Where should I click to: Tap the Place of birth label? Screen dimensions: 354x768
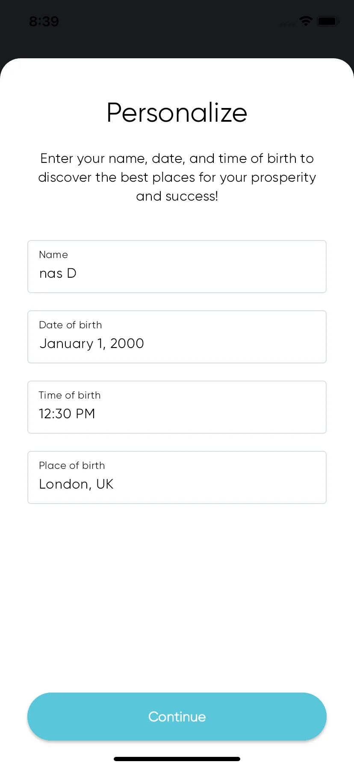(x=72, y=465)
